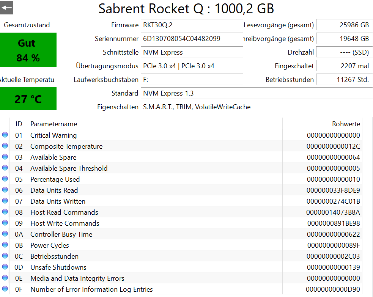Select the Composite Temperature row name
This screenshot has height=297, width=373.
pyautogui.click(x=66, y=146)
